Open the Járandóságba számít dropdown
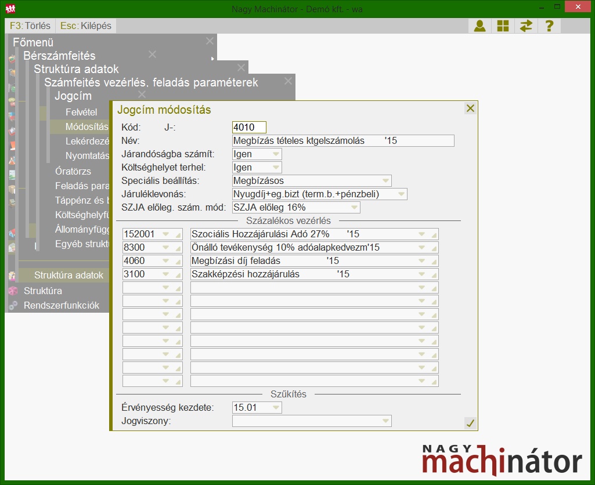The image size is (595, 485). (x=276, y=154)
